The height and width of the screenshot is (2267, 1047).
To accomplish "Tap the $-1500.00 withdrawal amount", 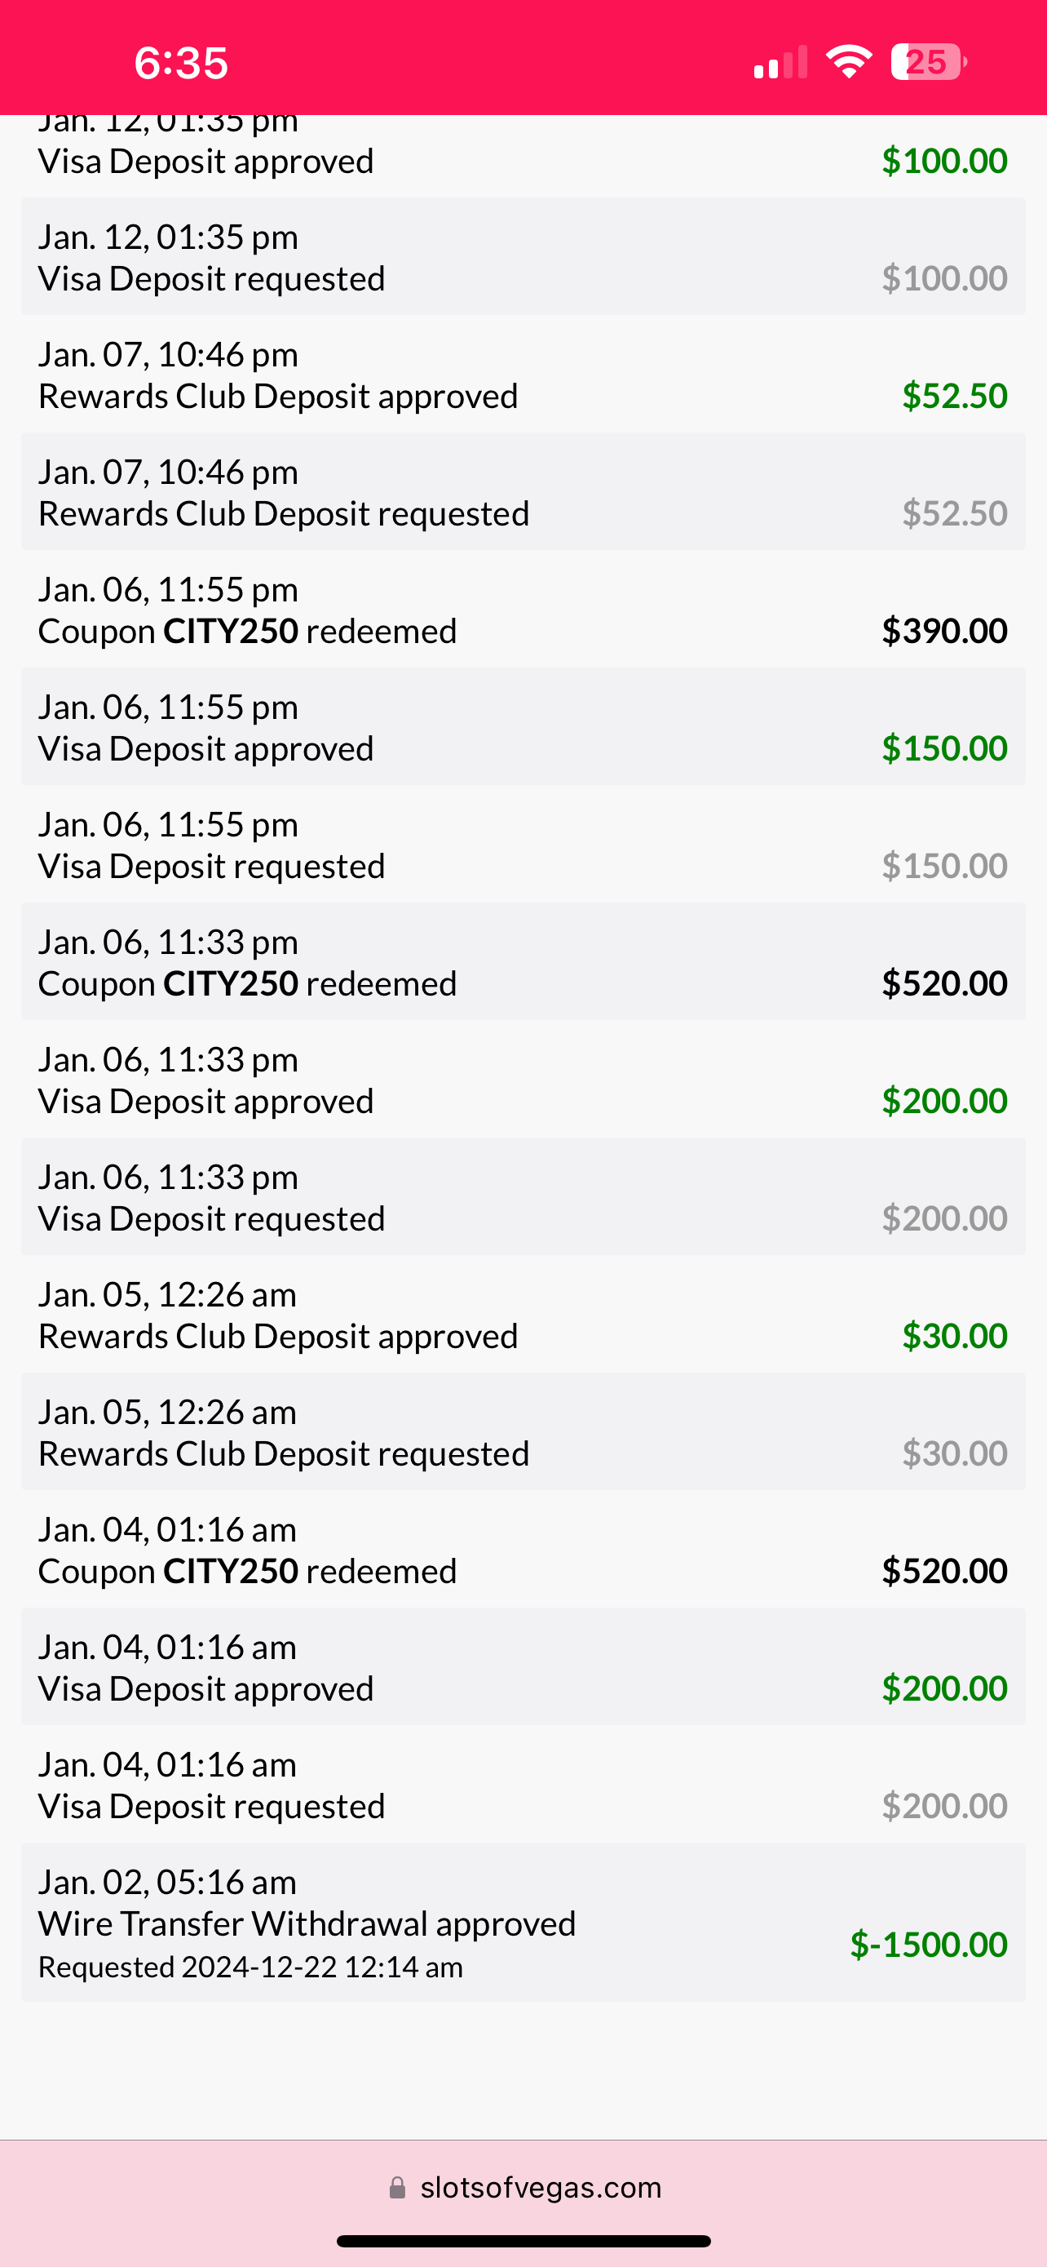I will [927, 1944].
